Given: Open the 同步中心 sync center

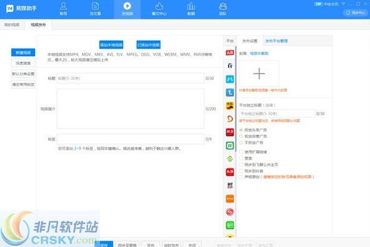Looking at the screenshot, I should click(x=356, y=12).
